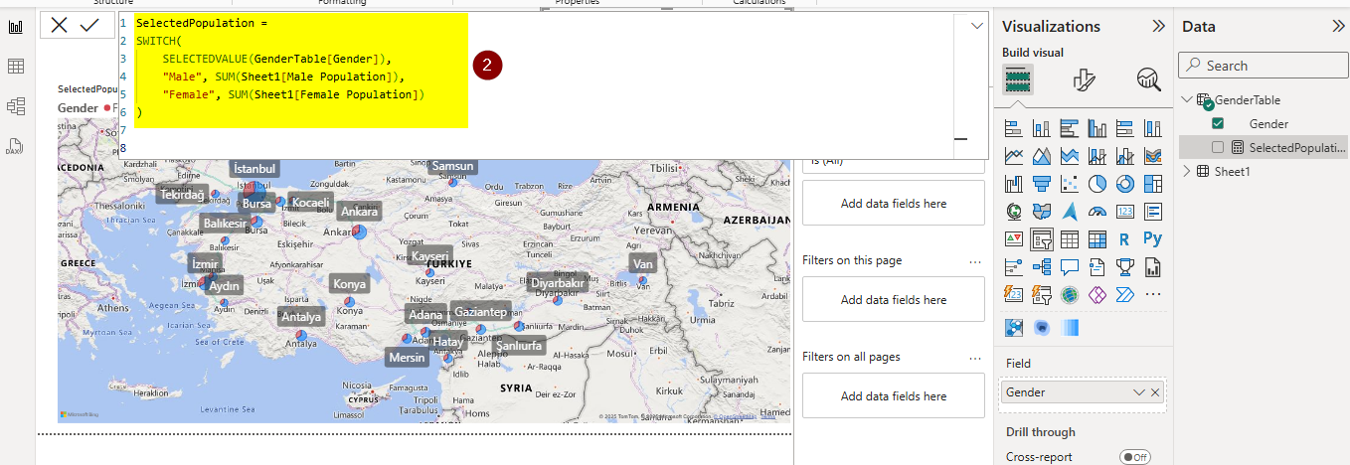
Task: Select the Funnel visual
Action: 1042,184
